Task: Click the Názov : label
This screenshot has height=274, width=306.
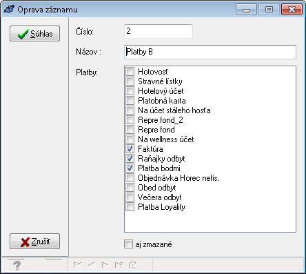Action: click(88, 52)
